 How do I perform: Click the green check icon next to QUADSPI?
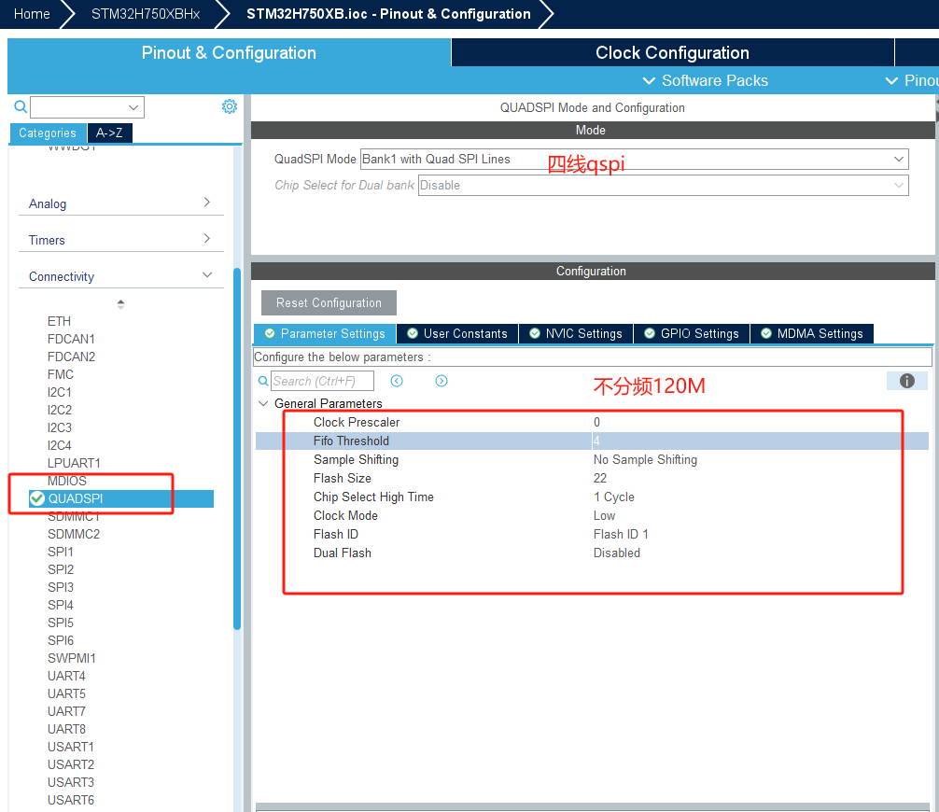coord(37,498)
